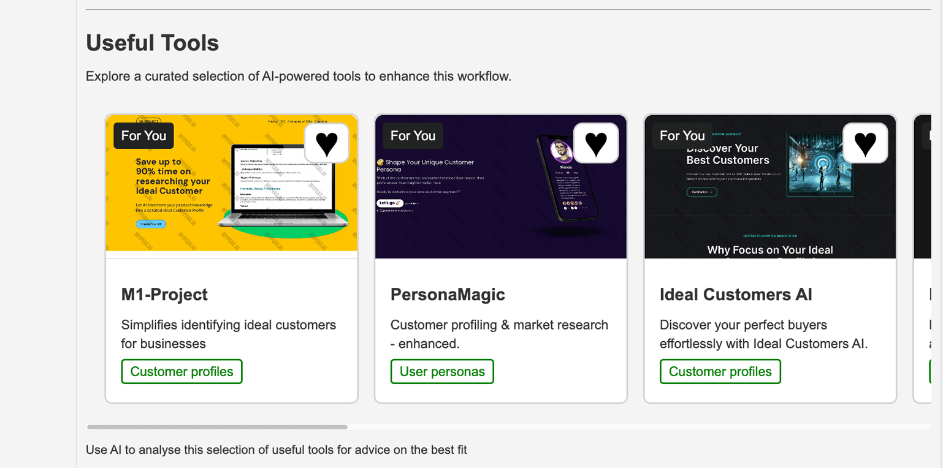
Task: Click the Customer profiles tag under M1-Project
Action: point(181,372)
